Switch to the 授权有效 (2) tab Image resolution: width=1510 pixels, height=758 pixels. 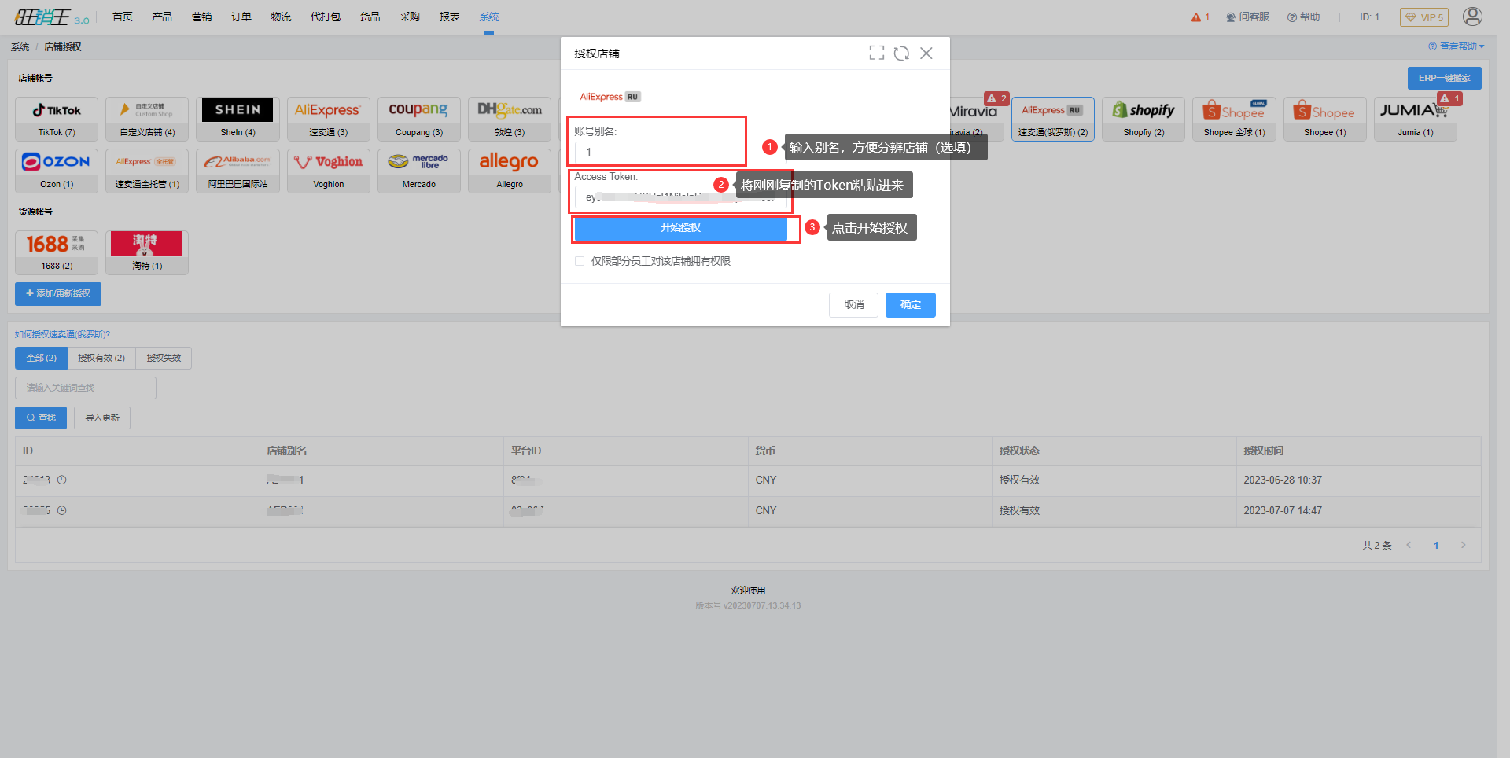(101, 358)
